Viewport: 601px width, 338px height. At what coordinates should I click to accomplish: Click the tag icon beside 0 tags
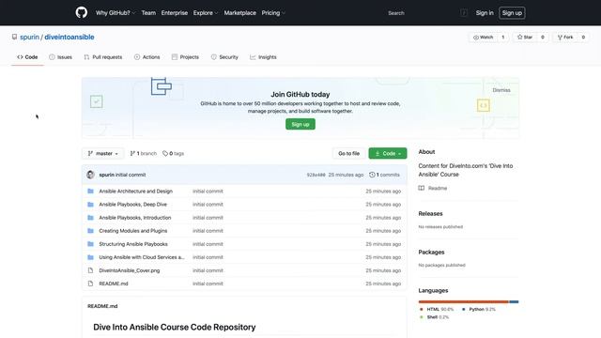165,153
